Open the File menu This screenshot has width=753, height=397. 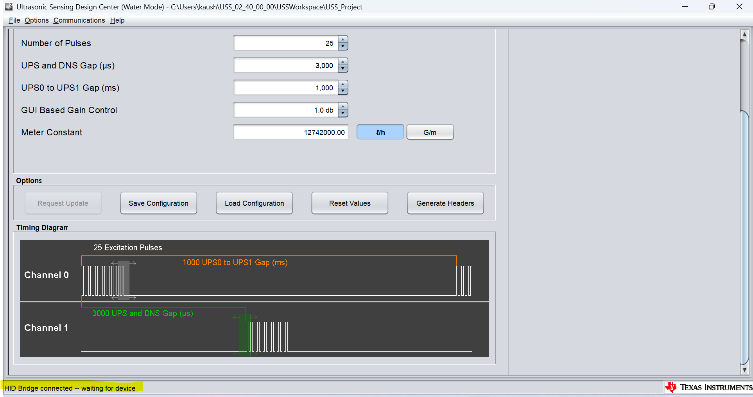pos(14,20)
